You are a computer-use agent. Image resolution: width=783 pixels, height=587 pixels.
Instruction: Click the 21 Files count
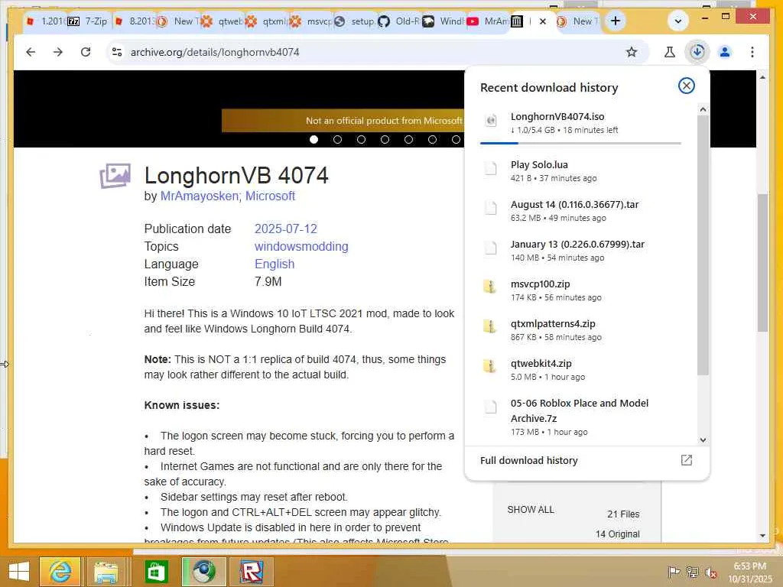coord(623,514)
